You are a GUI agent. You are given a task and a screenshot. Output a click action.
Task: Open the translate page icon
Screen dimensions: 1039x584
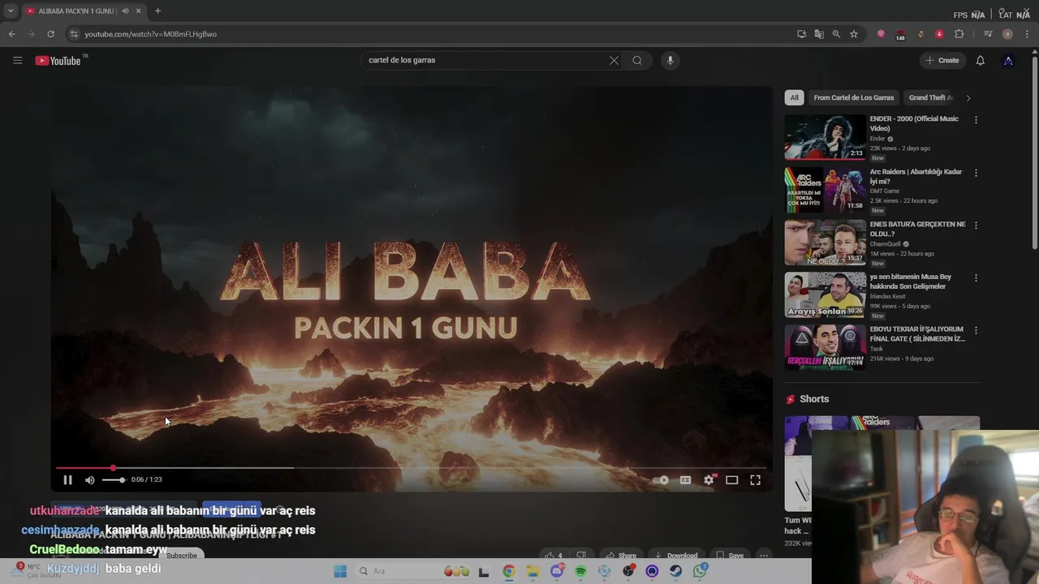[819, 34]
